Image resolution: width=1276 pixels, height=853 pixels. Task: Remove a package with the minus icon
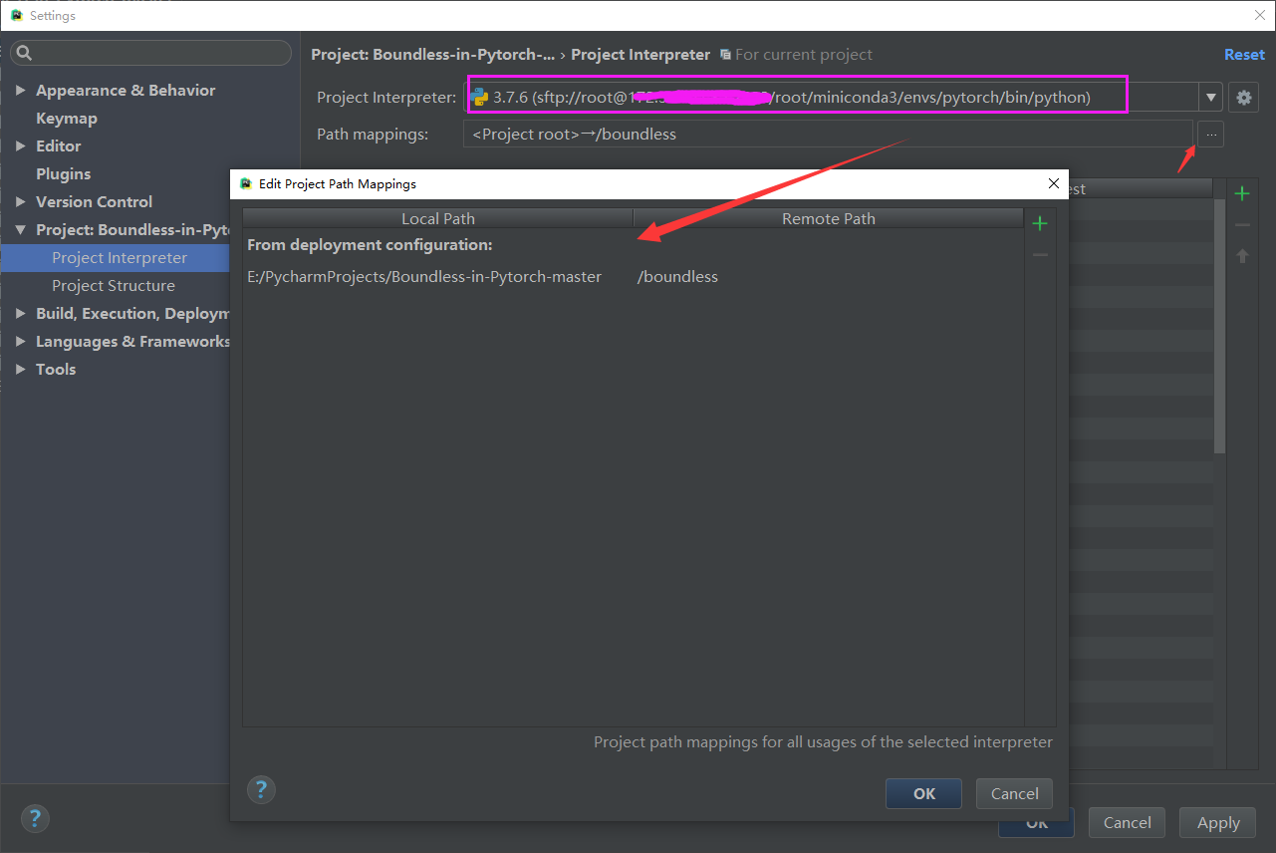[x=1242, y=224]
